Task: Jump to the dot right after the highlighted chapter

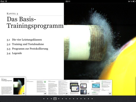Action: pyautogui.click(x=59, y=99)
